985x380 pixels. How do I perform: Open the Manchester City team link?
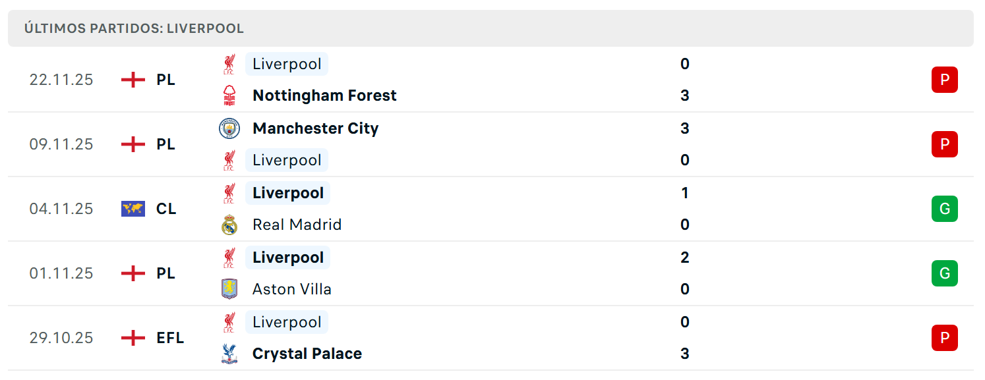315,128
